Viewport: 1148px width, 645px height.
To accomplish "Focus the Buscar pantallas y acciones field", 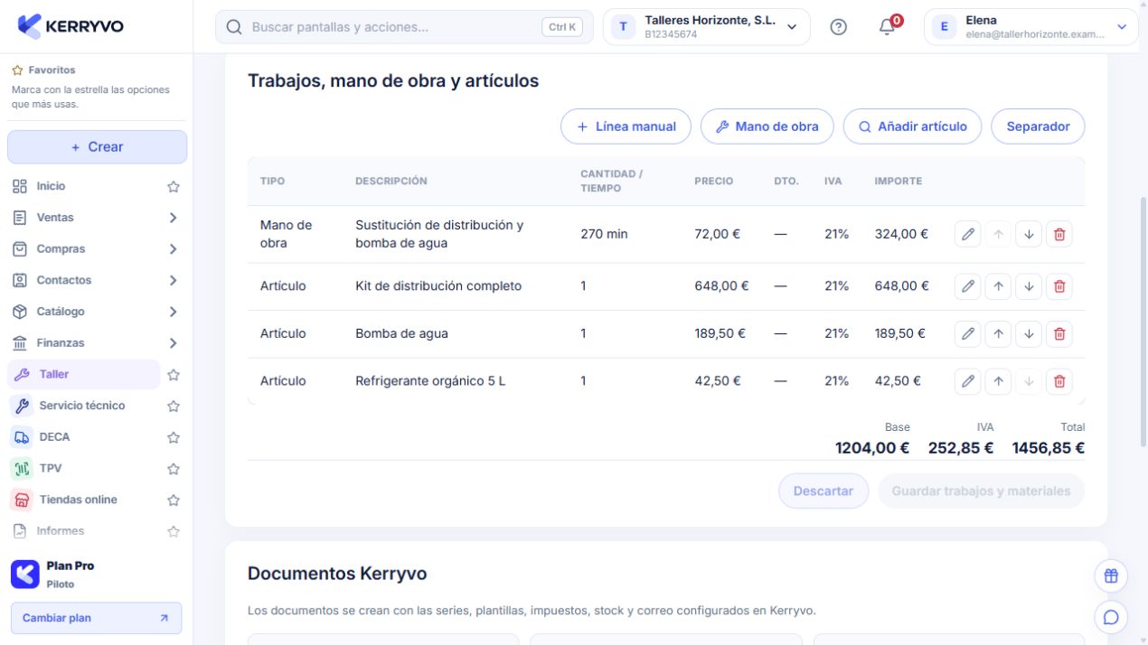I will pyautogui.click(x=404, y=27).
